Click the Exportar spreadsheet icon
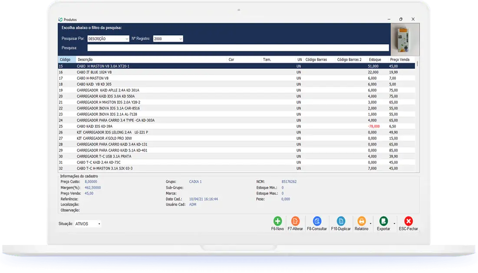Screen dimensions: 478x273 click(x=383, y=221)
